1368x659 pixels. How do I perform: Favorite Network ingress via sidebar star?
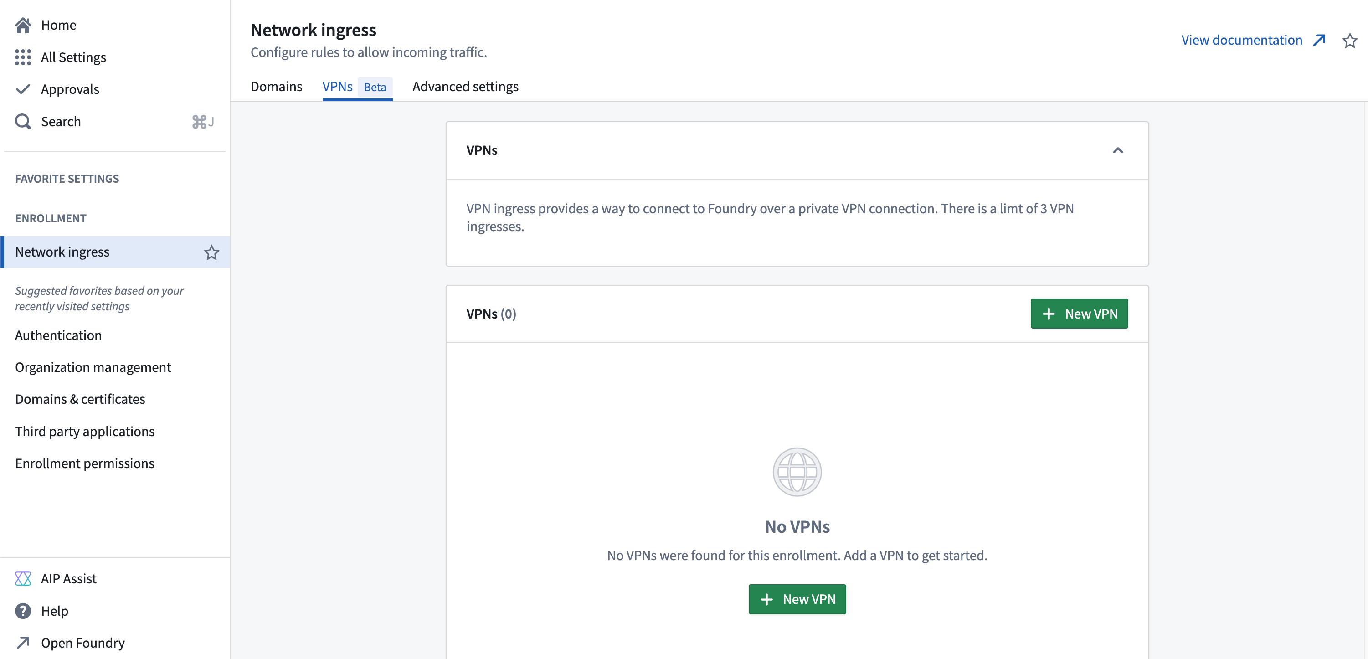coord(211,252)
